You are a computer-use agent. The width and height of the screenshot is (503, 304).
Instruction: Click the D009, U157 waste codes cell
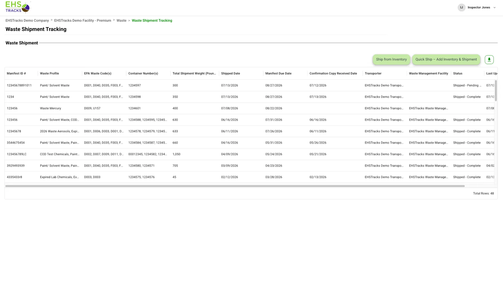pyautogui.click(x=104, y=108)
